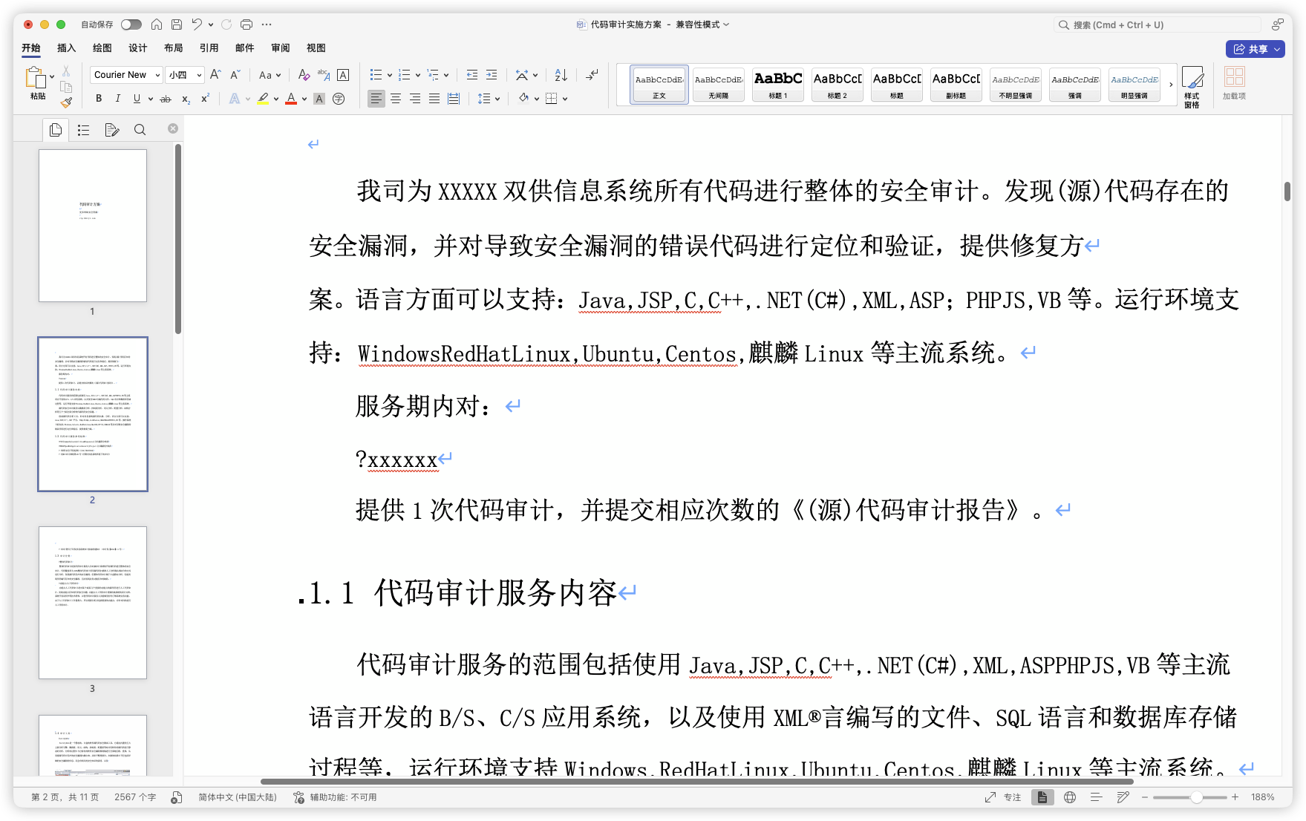Click the sort icon in the paragraph group
Image resolution: width=1306 pixels, height=821 pixels.
(560, 74)
